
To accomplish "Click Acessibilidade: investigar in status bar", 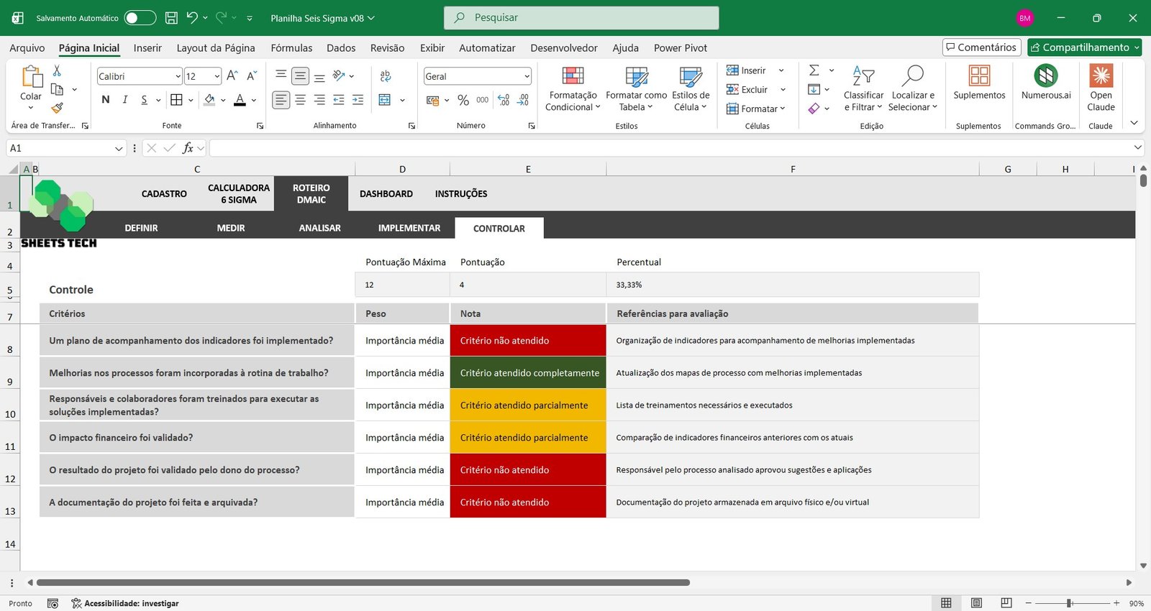I will pyautogui.click(x=125, y=603).
